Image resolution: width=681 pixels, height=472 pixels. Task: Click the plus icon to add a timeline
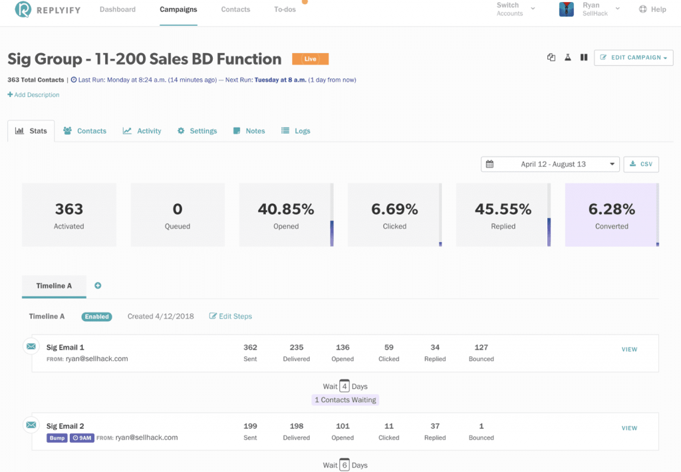point(98,285)
